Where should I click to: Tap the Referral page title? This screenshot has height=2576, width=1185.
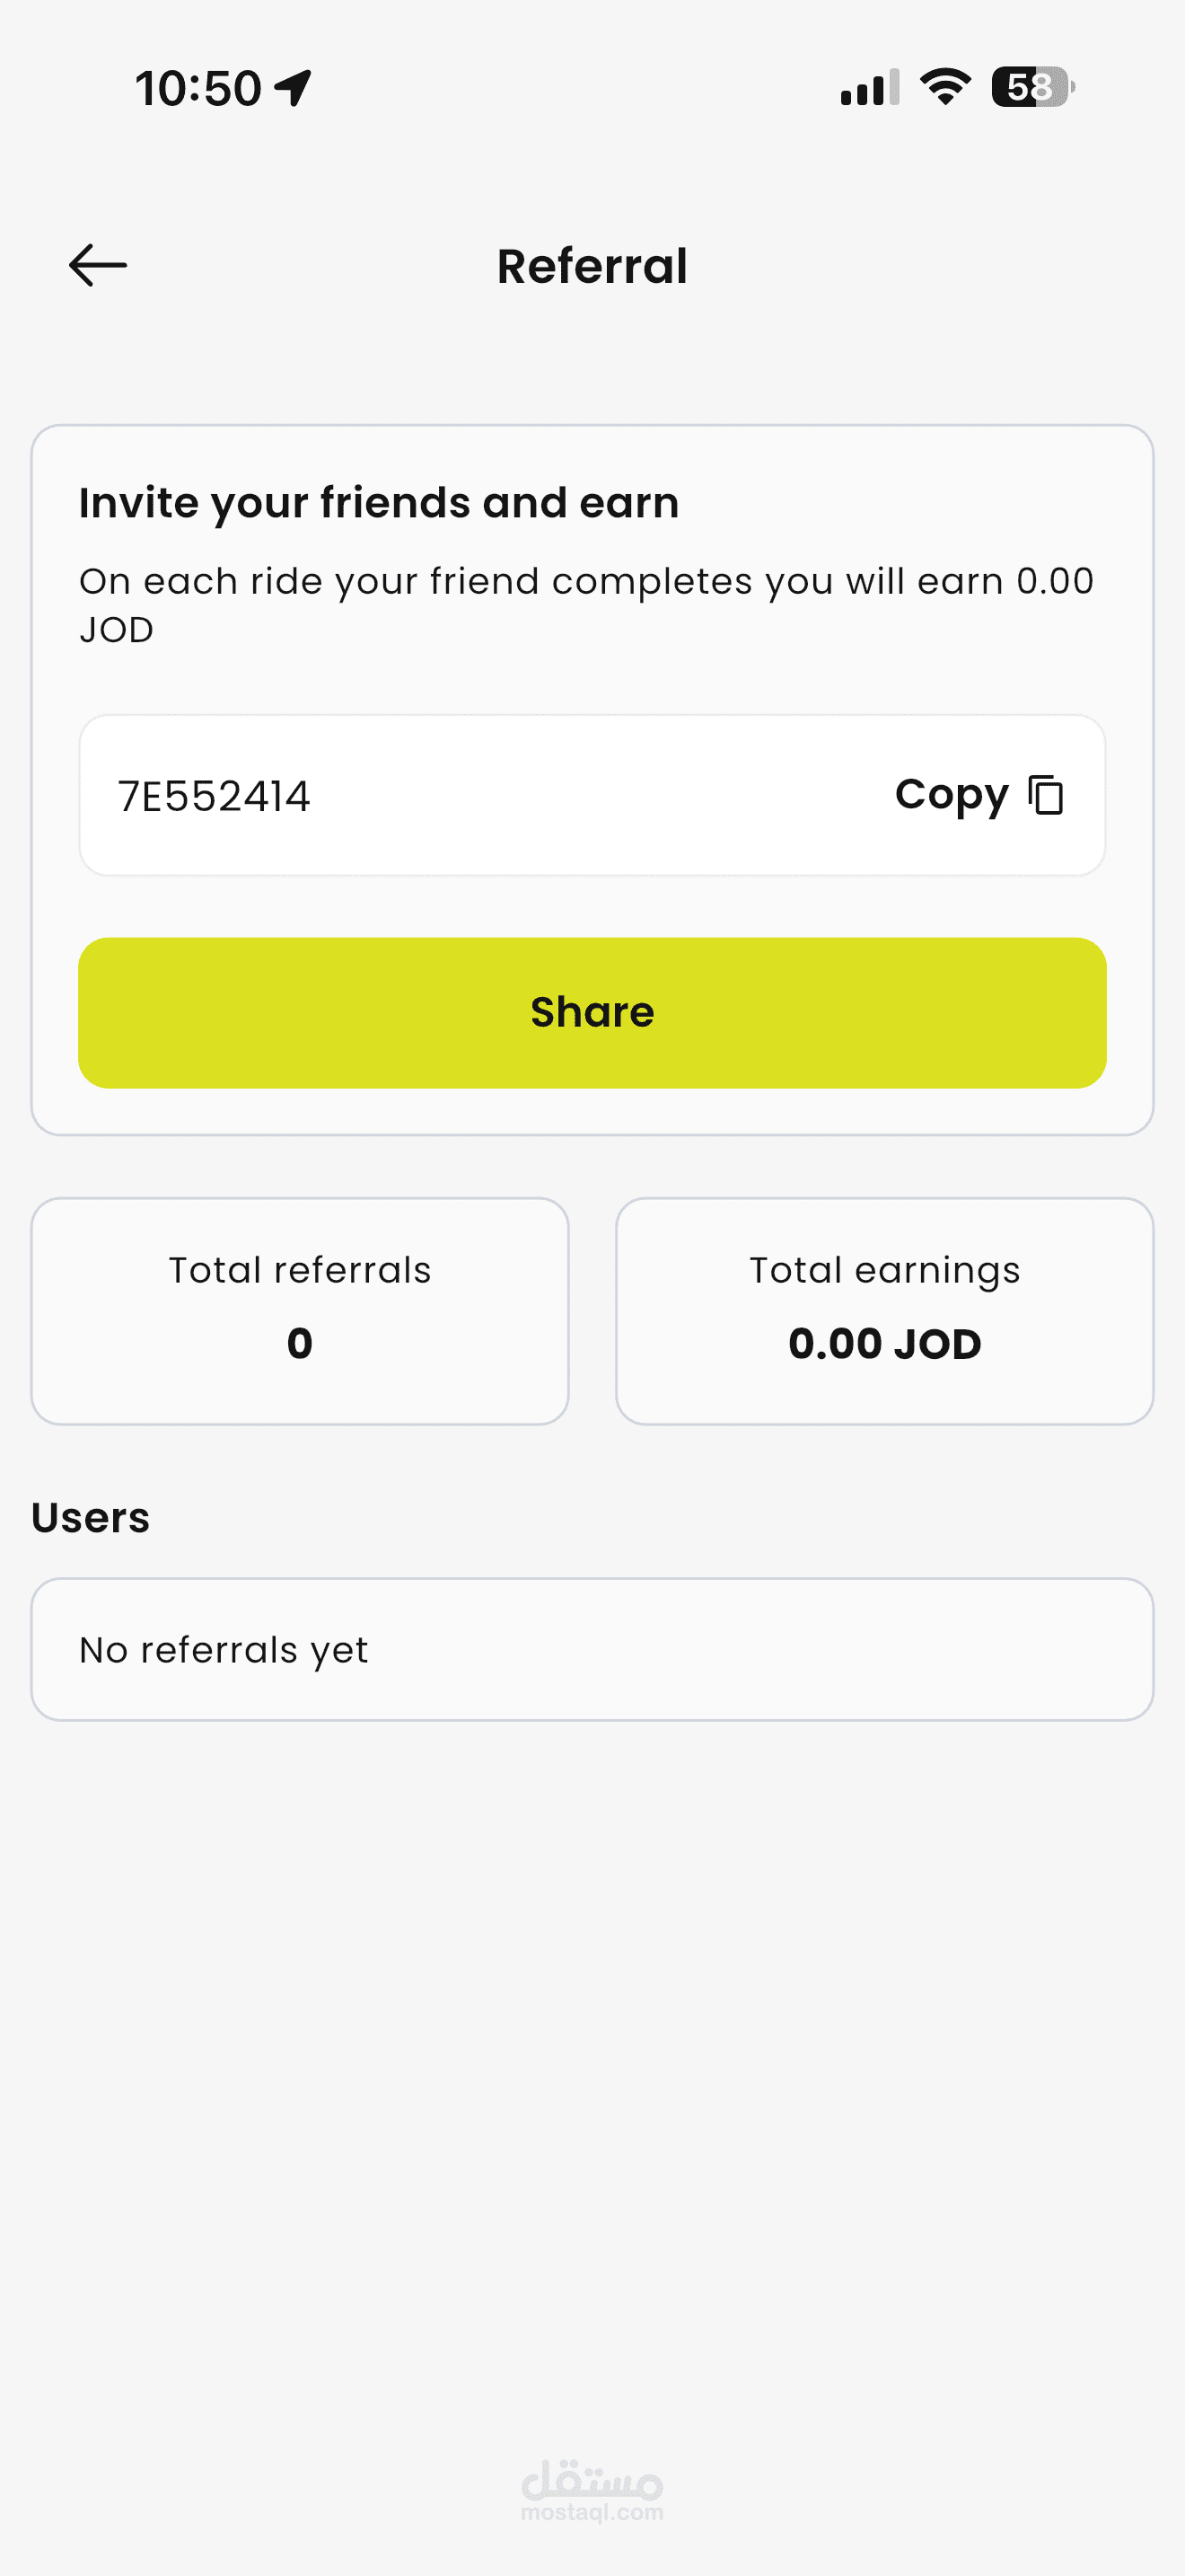592,267
